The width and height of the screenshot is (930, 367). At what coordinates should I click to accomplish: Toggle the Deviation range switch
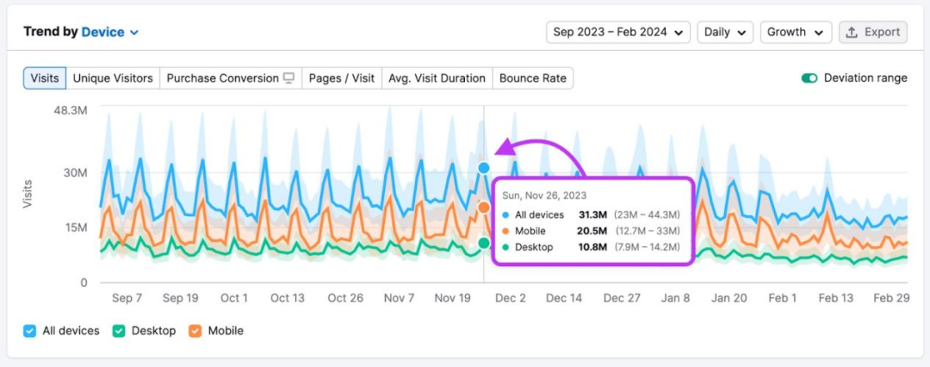(809, 78)
